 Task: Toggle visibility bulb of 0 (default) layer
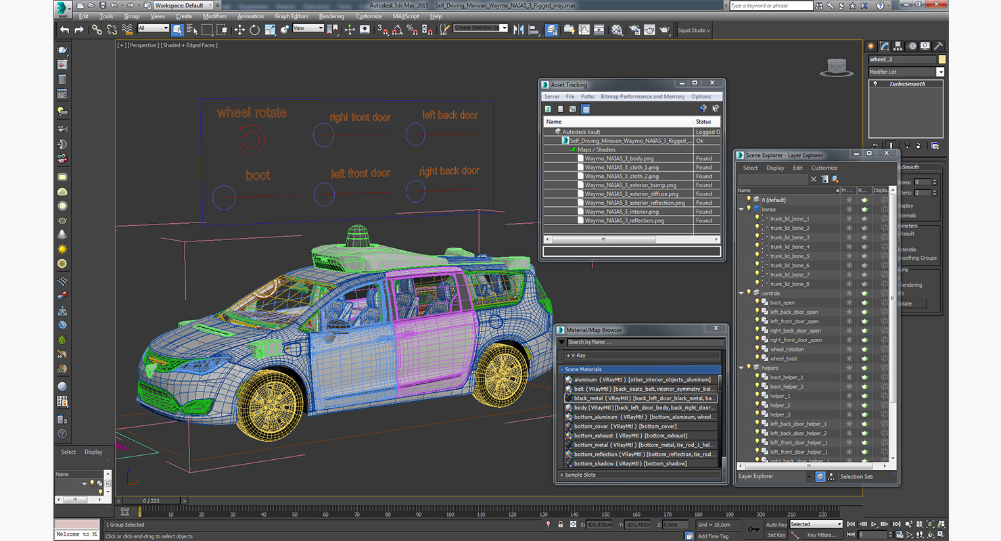point(749,199)
